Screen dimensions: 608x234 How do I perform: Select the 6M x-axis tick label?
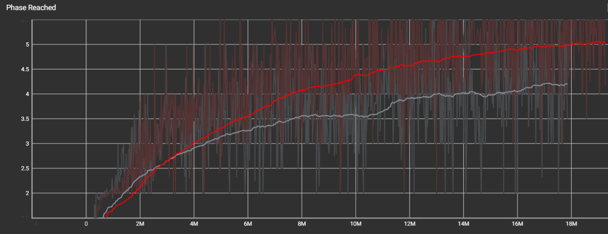coord(248,224)
